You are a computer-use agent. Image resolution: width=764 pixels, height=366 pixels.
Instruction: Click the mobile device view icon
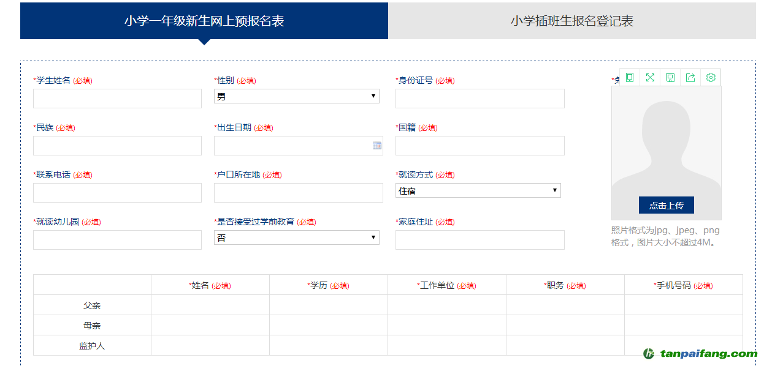pos(630,78)
